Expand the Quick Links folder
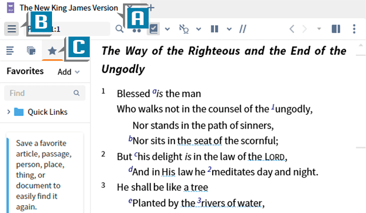 point(9,112)
